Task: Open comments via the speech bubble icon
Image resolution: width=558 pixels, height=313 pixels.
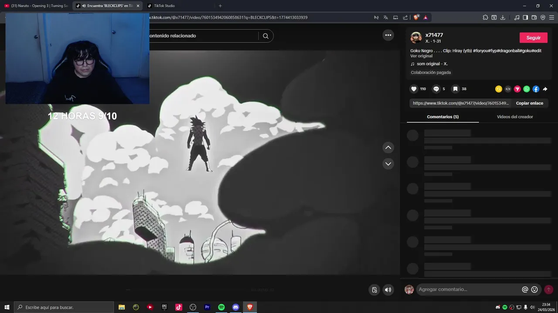Action: coord(436,89)
